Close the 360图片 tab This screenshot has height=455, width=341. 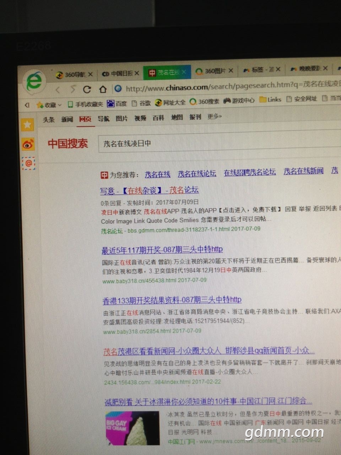[x=231, y=71]
